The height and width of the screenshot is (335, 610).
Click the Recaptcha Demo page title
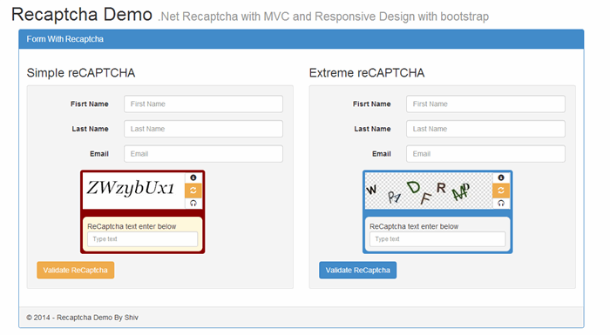[x=82, y=15]
